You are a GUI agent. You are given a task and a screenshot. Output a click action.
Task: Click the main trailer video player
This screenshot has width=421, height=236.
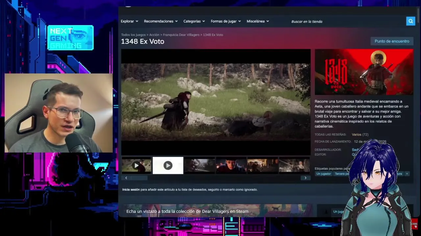pos(216,102)
